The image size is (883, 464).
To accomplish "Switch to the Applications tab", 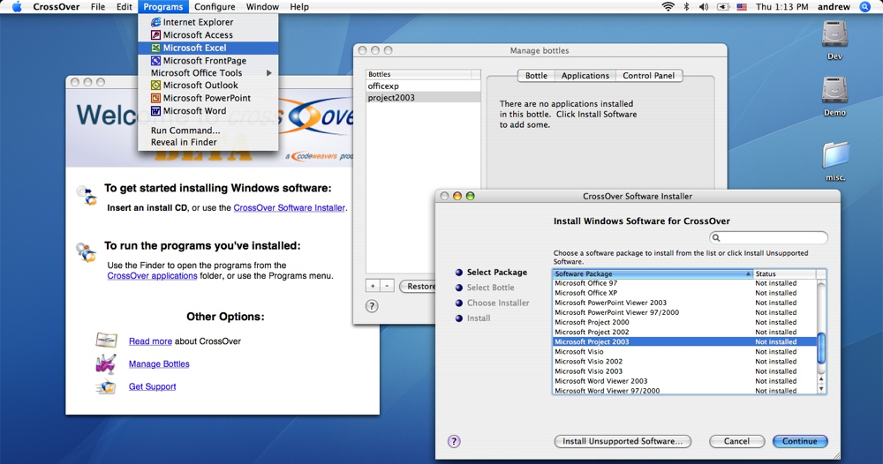I will (x=585, y=75).
